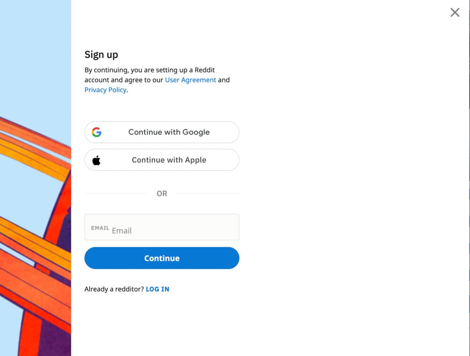The image size is (470, 356).
Task: Open the User Agreement link
Action: click(191, 80)
